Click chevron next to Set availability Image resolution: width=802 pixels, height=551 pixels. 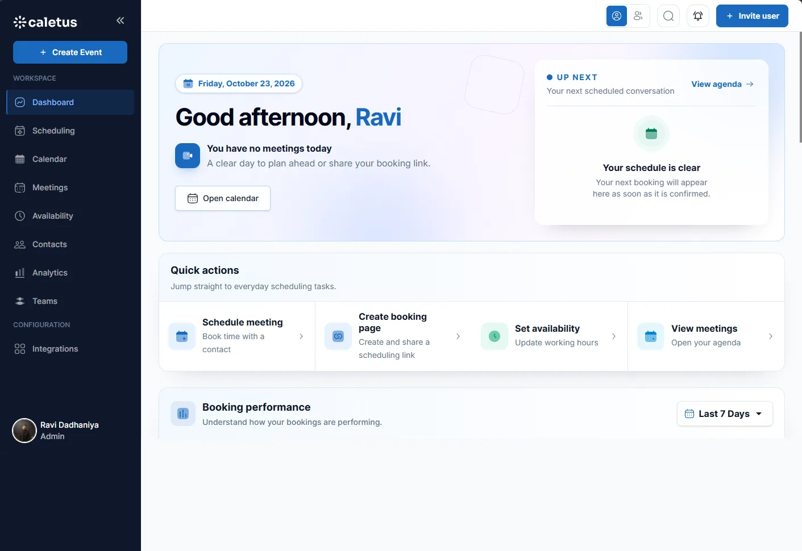(x=614, y=336)
